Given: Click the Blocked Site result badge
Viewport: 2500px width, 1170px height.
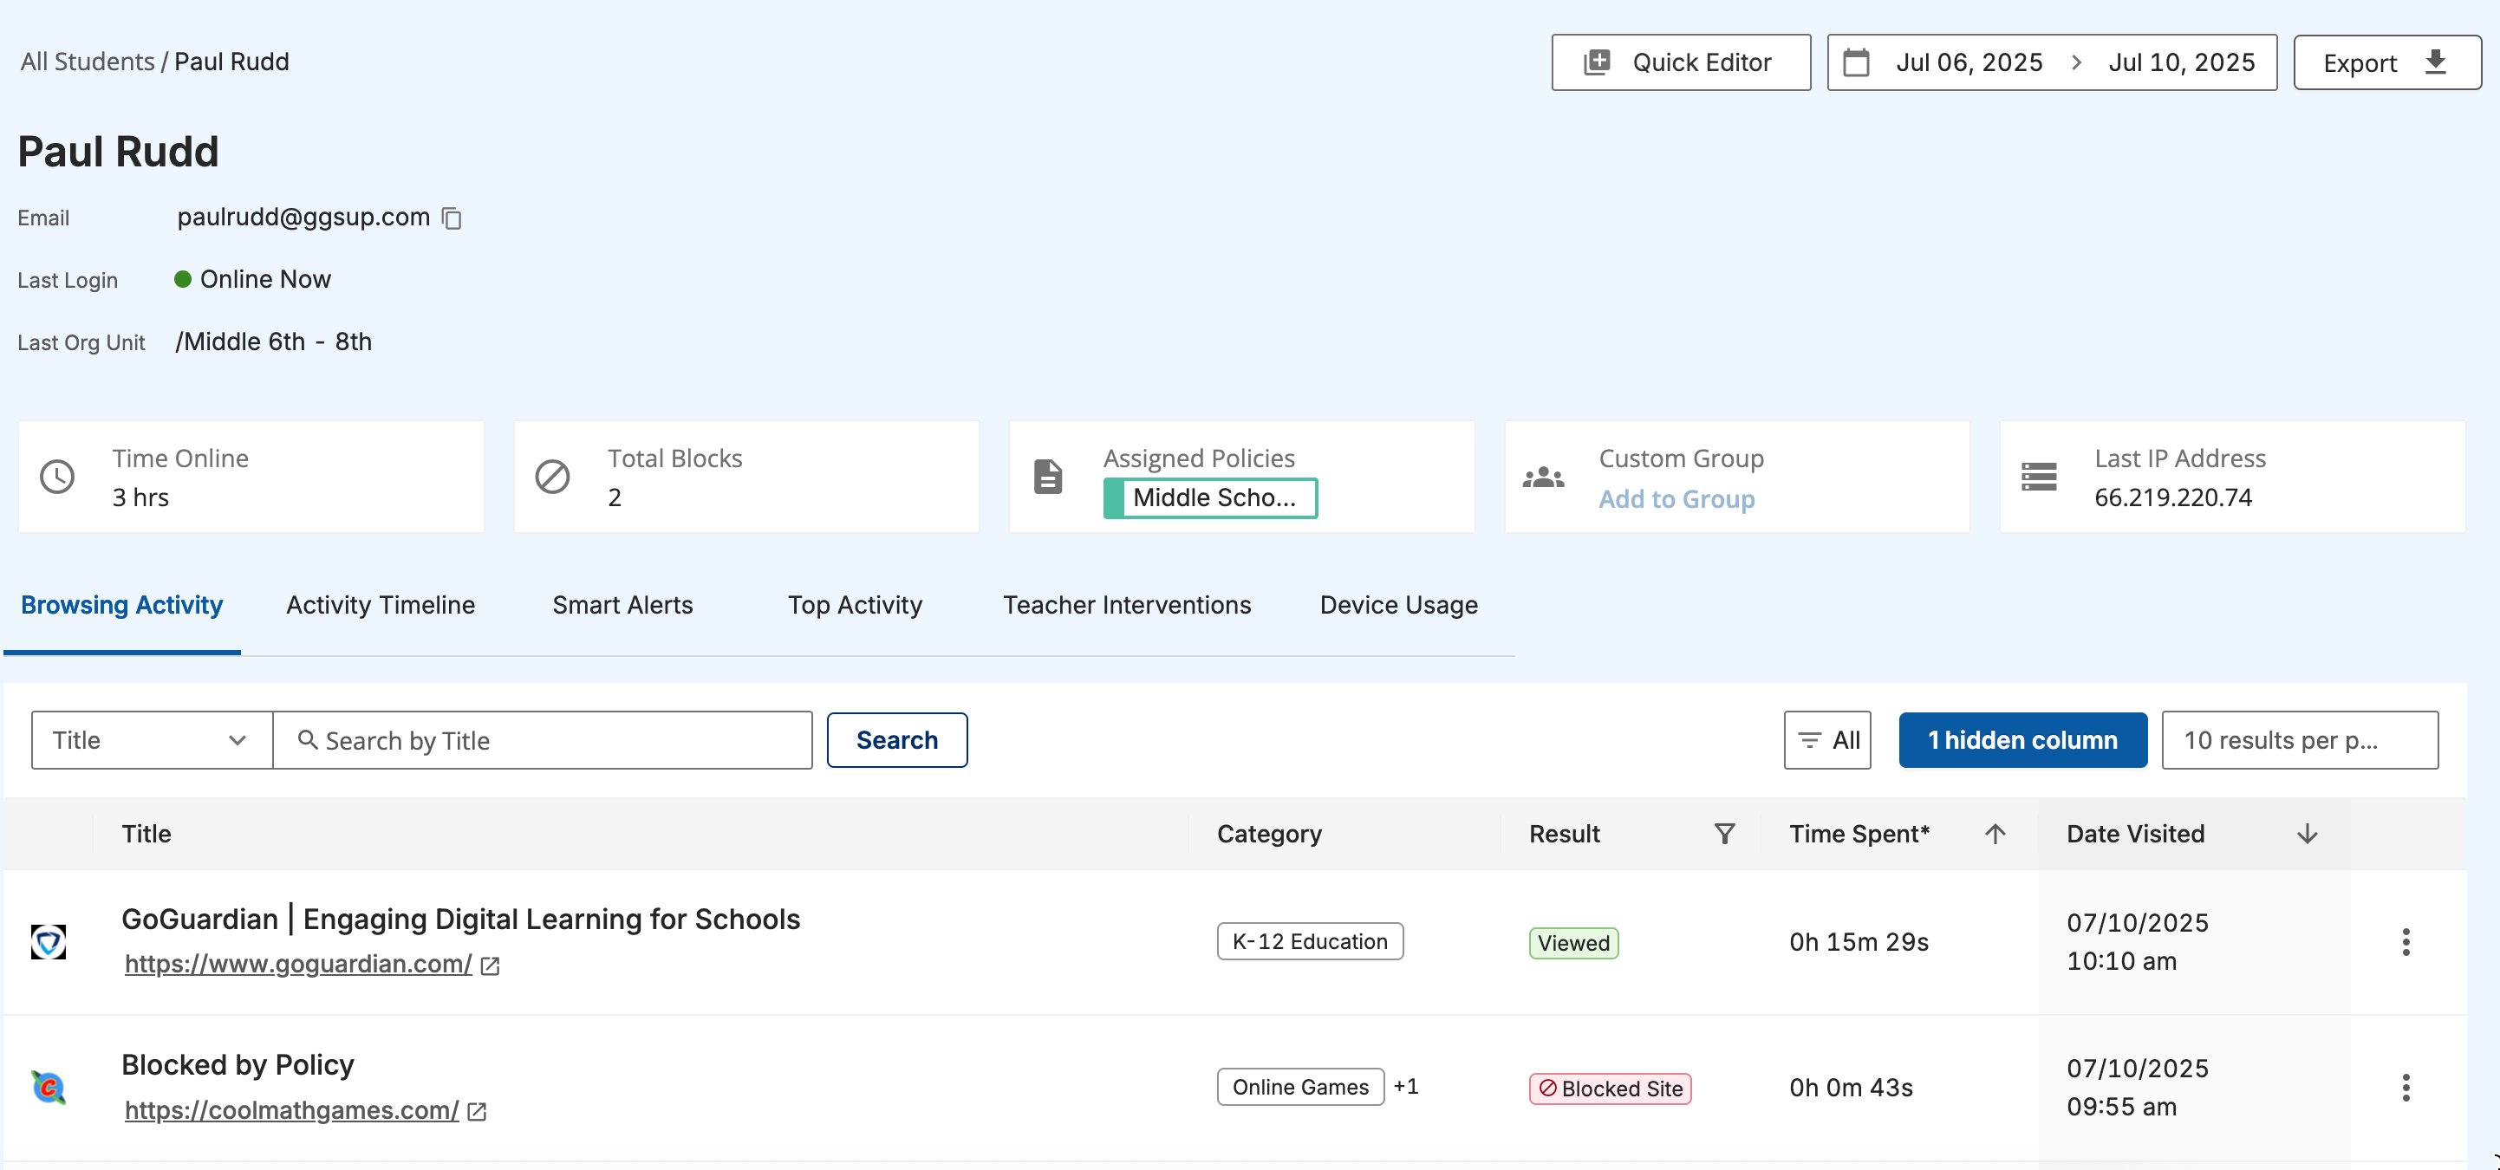Looking at the screenshot, I should [1610, 1089].
